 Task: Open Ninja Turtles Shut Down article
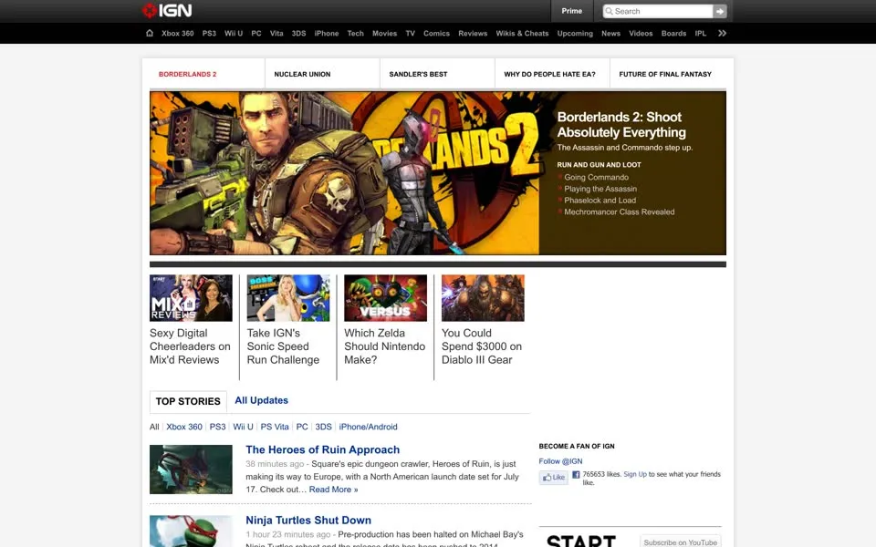click(x=308, y=521)
